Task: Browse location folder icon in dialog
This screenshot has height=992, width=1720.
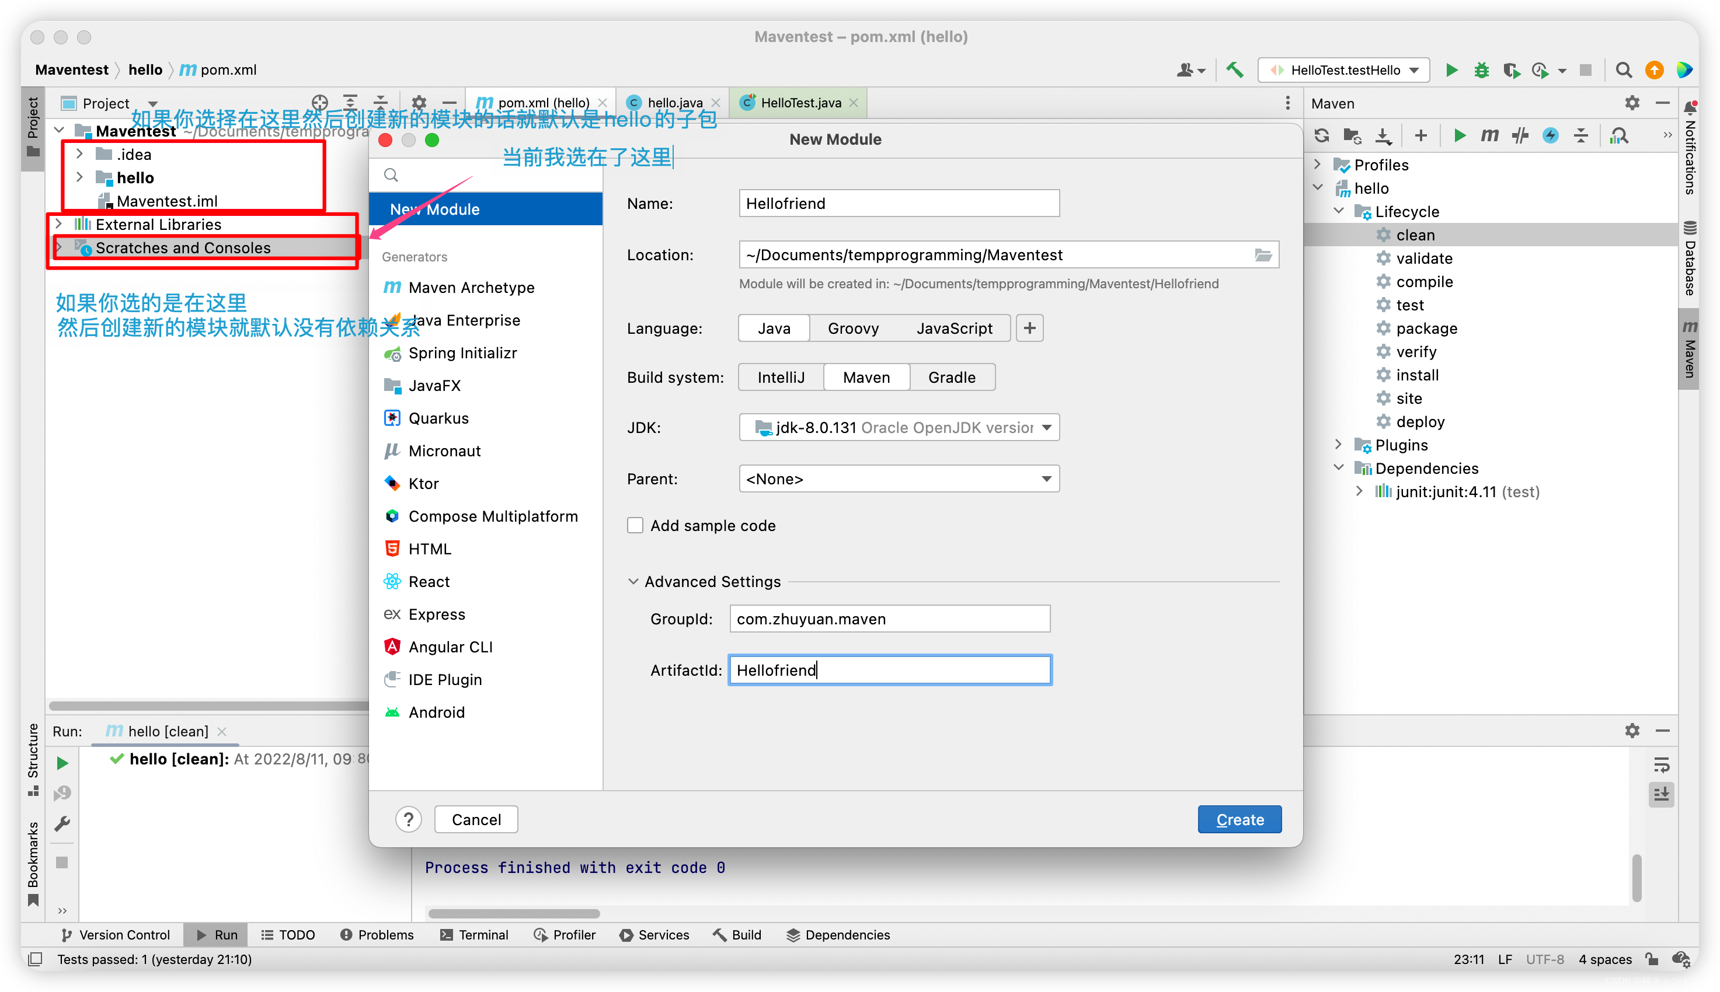Action: pyautogui.click(x=1263, y=255)
